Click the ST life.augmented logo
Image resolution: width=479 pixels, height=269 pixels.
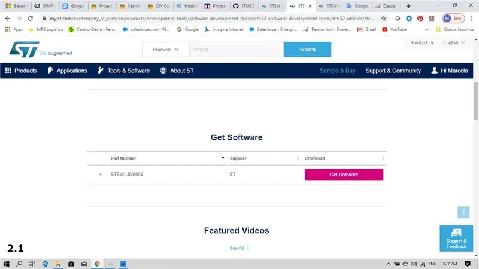tap(41, 50)
